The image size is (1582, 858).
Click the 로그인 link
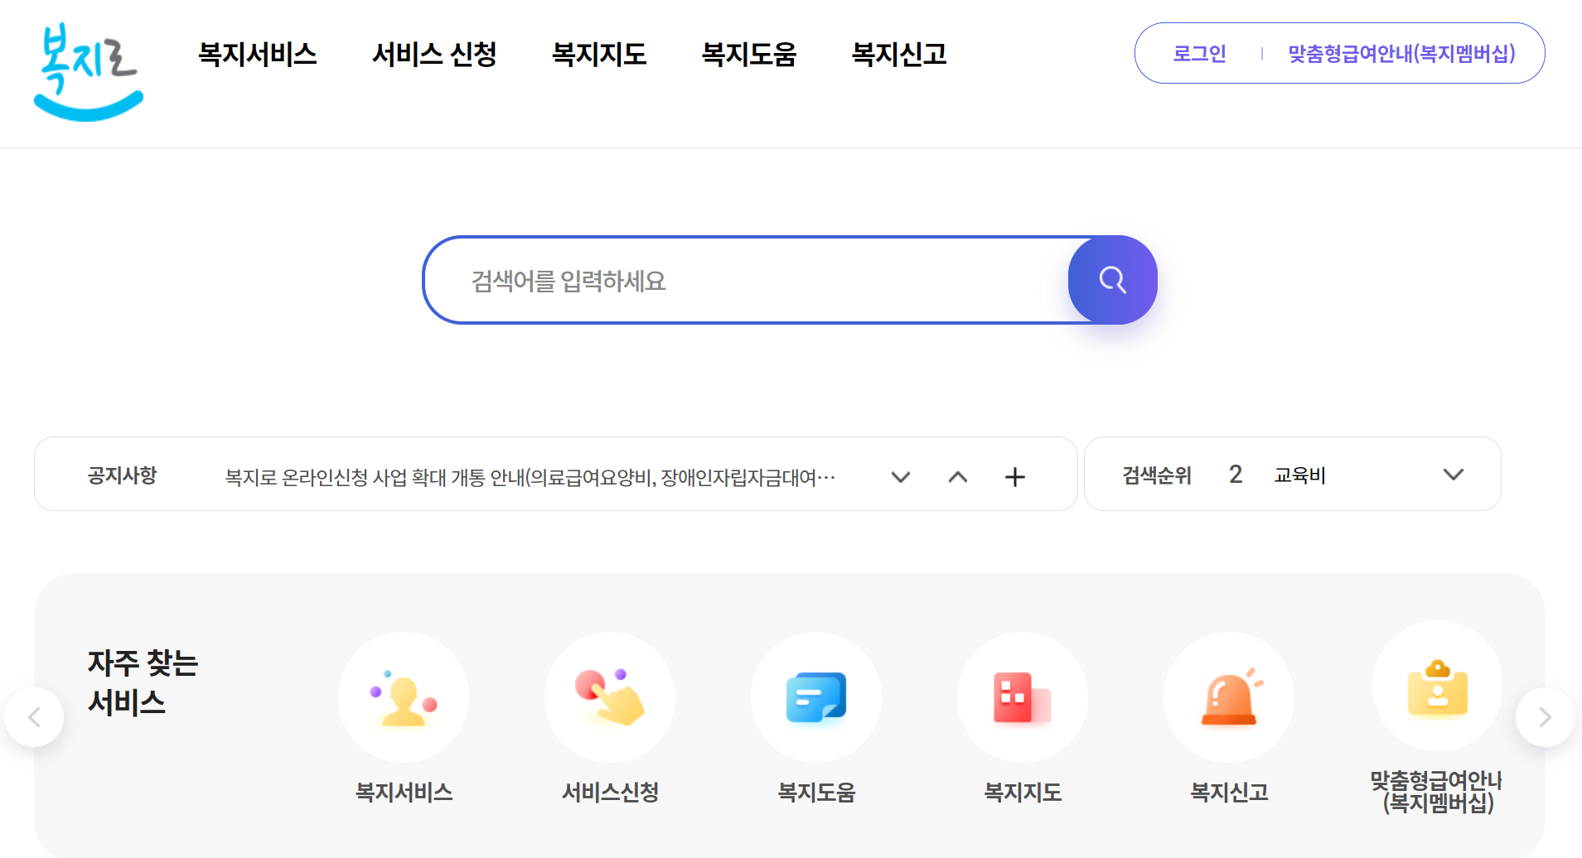click(1199, 53)
